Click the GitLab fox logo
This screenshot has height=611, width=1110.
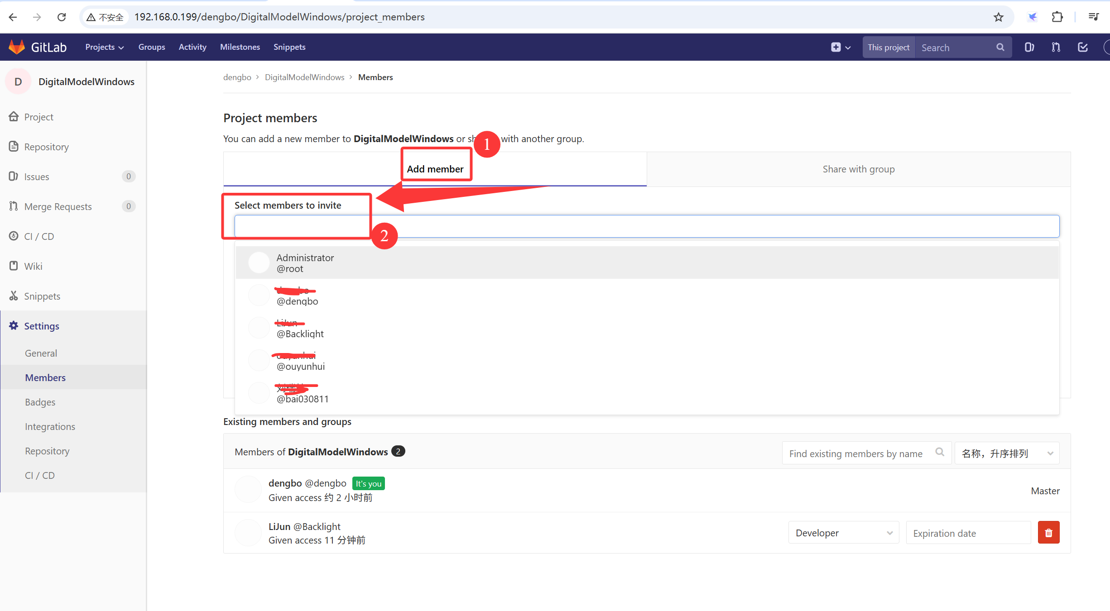click(x=17, y=47)
